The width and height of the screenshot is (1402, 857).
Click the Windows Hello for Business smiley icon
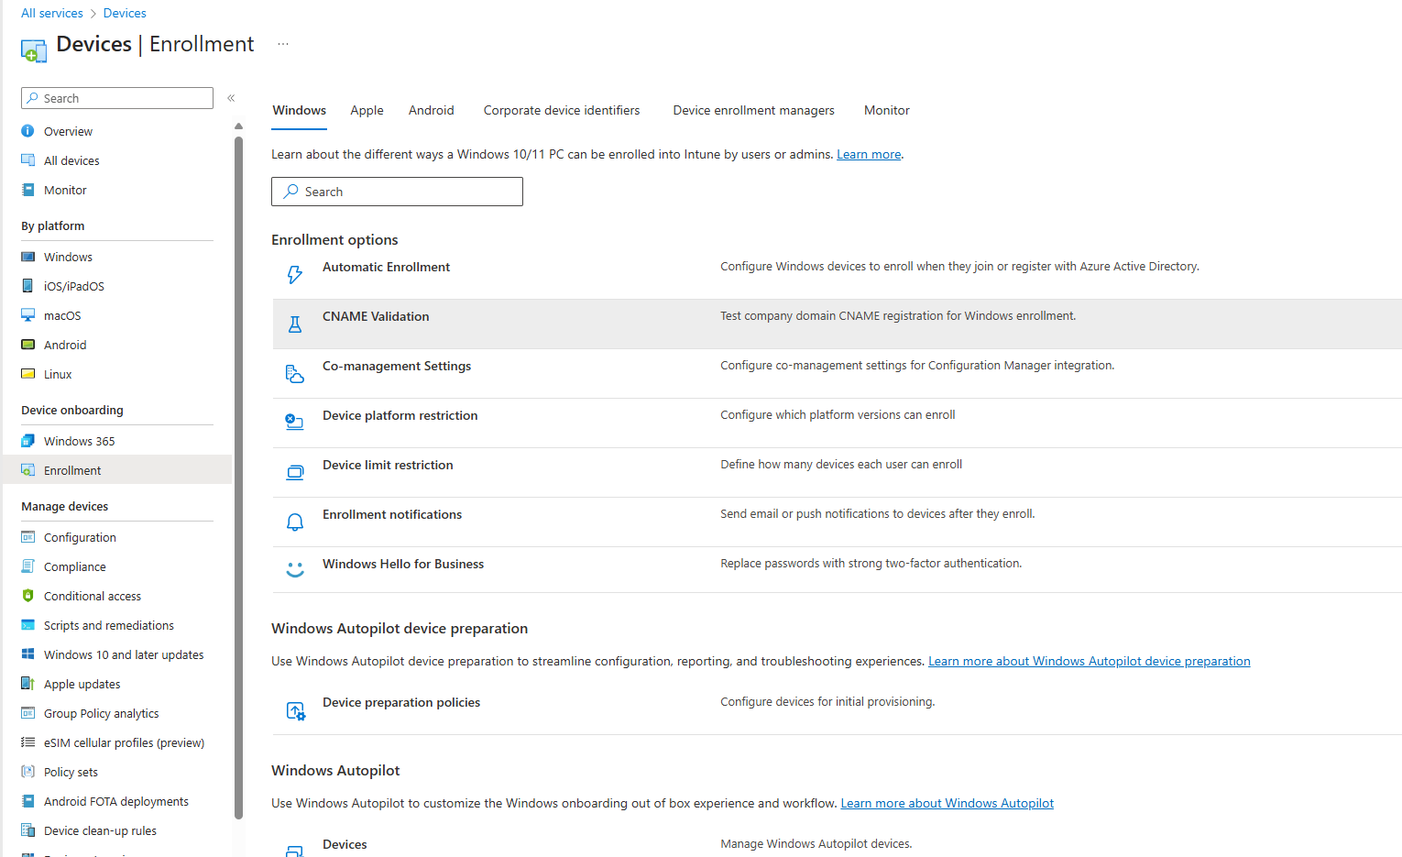[294, 569]
